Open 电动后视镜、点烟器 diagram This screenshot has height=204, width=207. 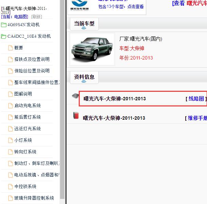pos(37,175)
